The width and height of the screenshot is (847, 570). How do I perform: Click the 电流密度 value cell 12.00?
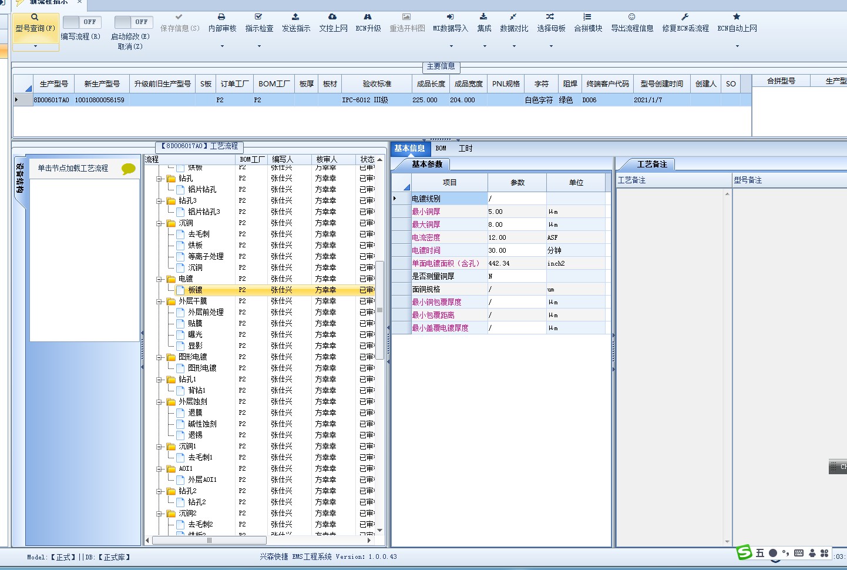[517, 238]
